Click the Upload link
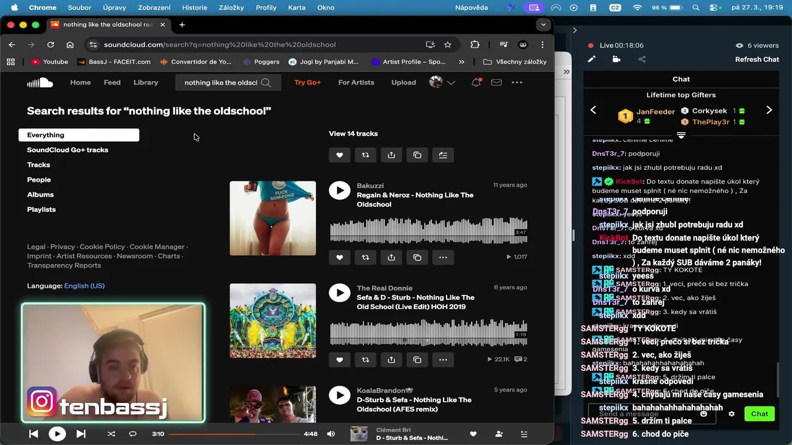This screenshot has height=445, width=792. click(x=403, y=82)
